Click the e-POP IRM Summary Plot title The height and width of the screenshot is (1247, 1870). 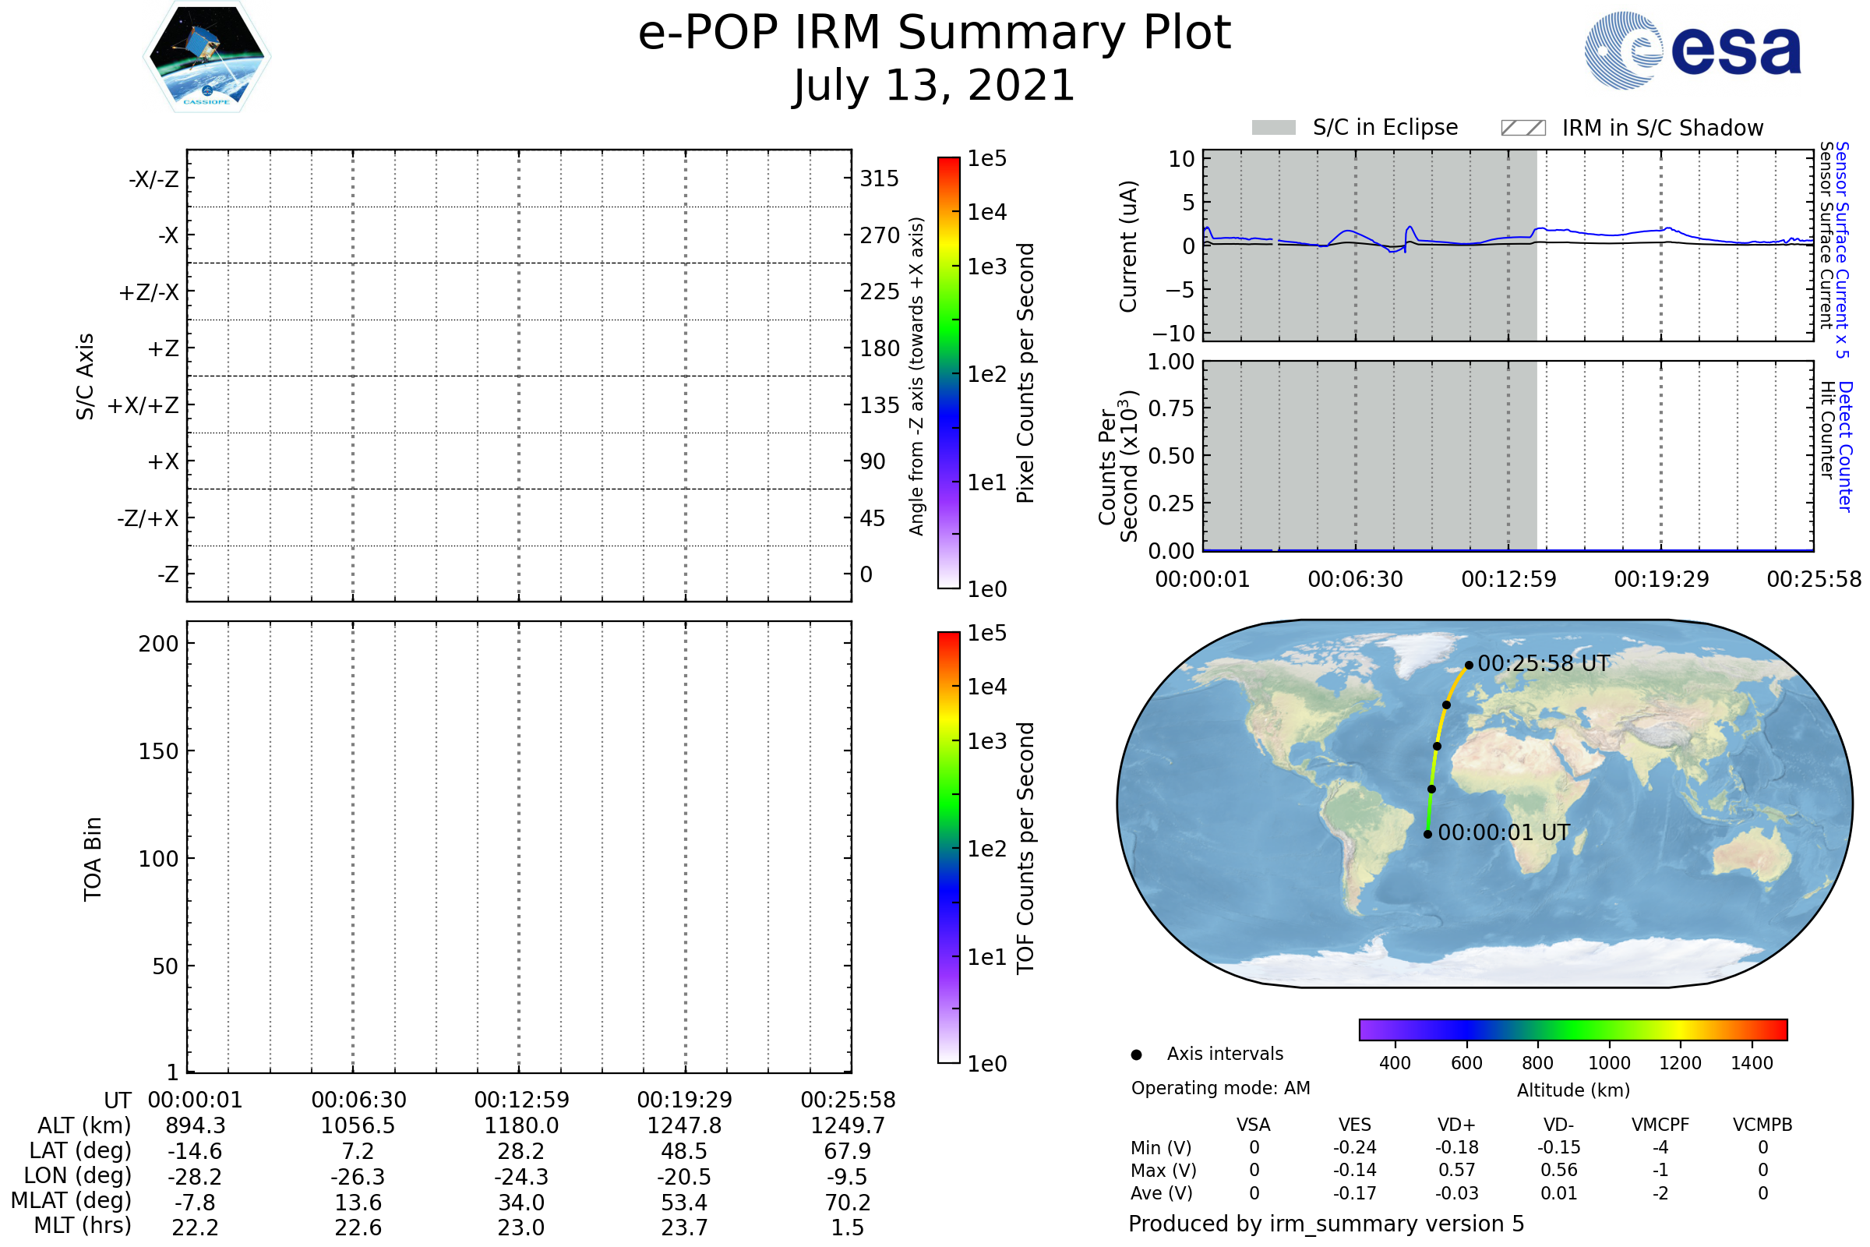click(x=934, y=34)
